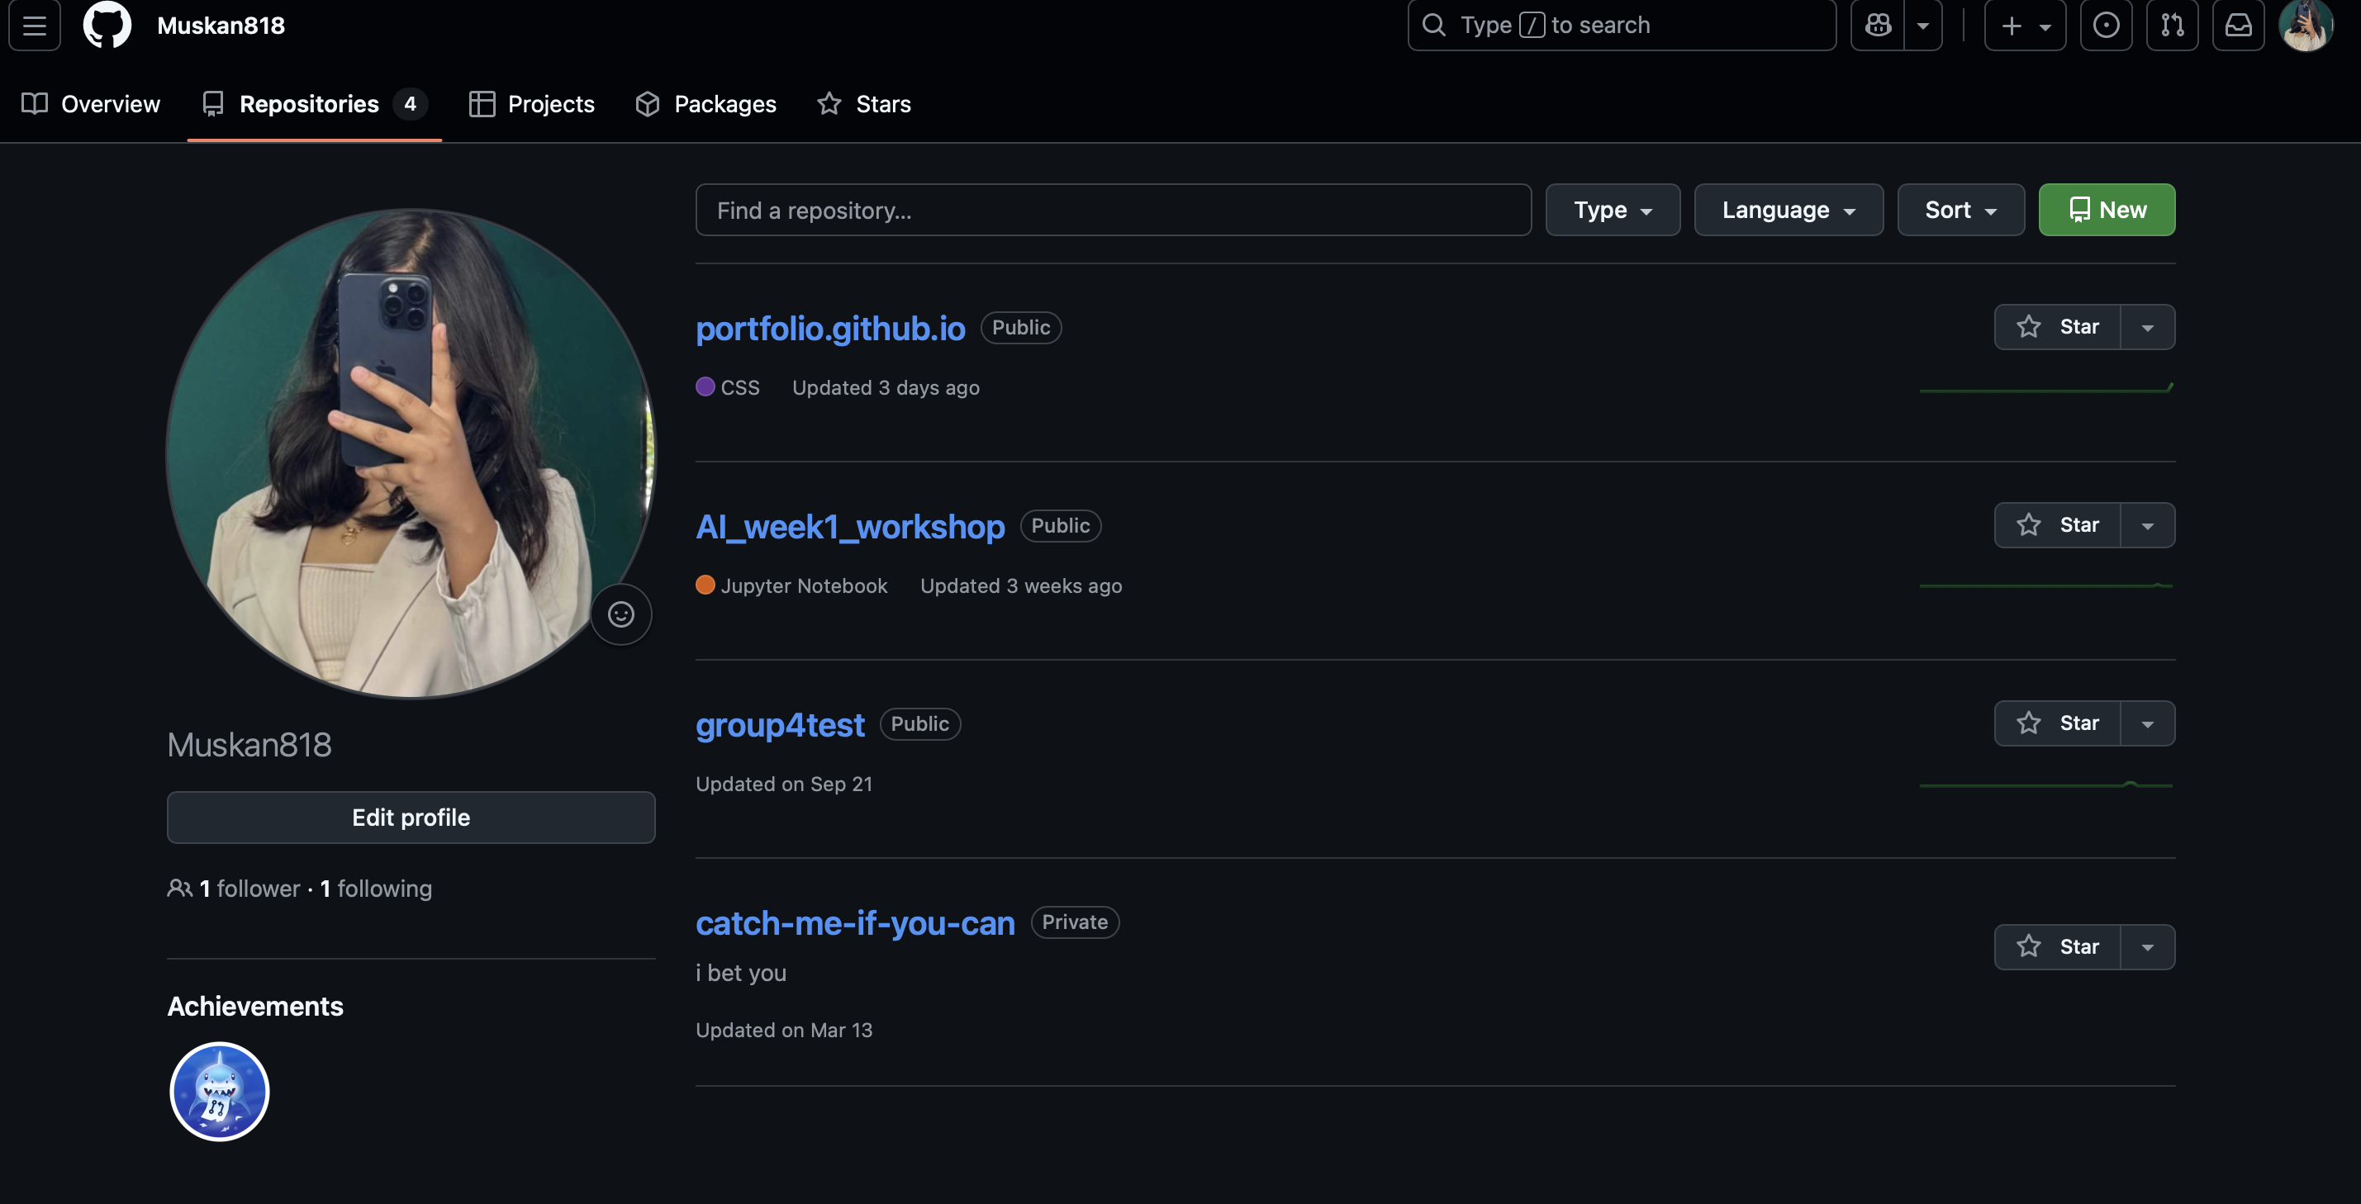
Task: Click the portfolio.github.io activity sparkline
Action: click(x=2045, y=390)
